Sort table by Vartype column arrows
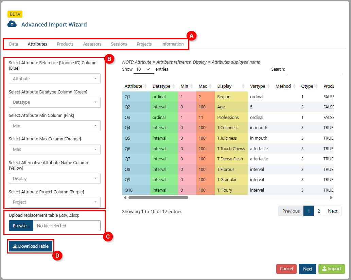 (268, 86)
